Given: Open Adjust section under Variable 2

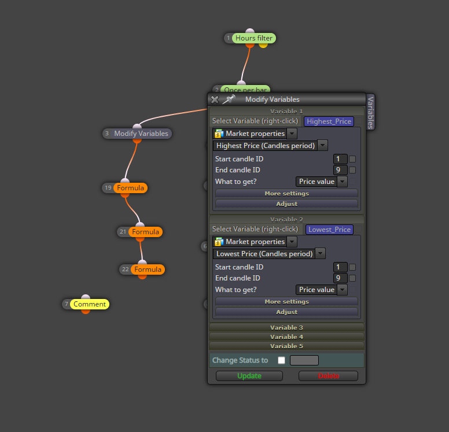Looking at the screenshot, I should click(286, 312).
